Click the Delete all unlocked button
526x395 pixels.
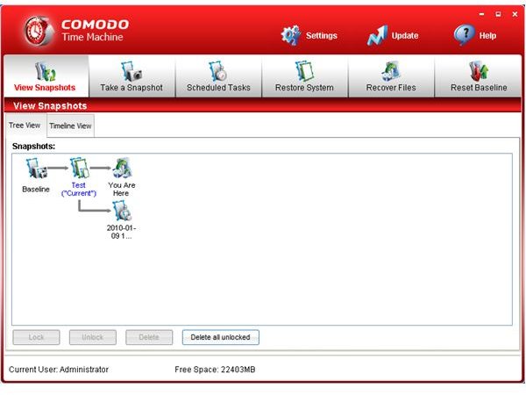click(220, 337)
